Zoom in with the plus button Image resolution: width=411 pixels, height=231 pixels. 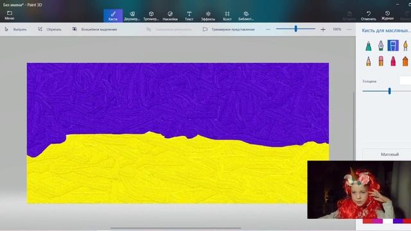coord(323,30)
